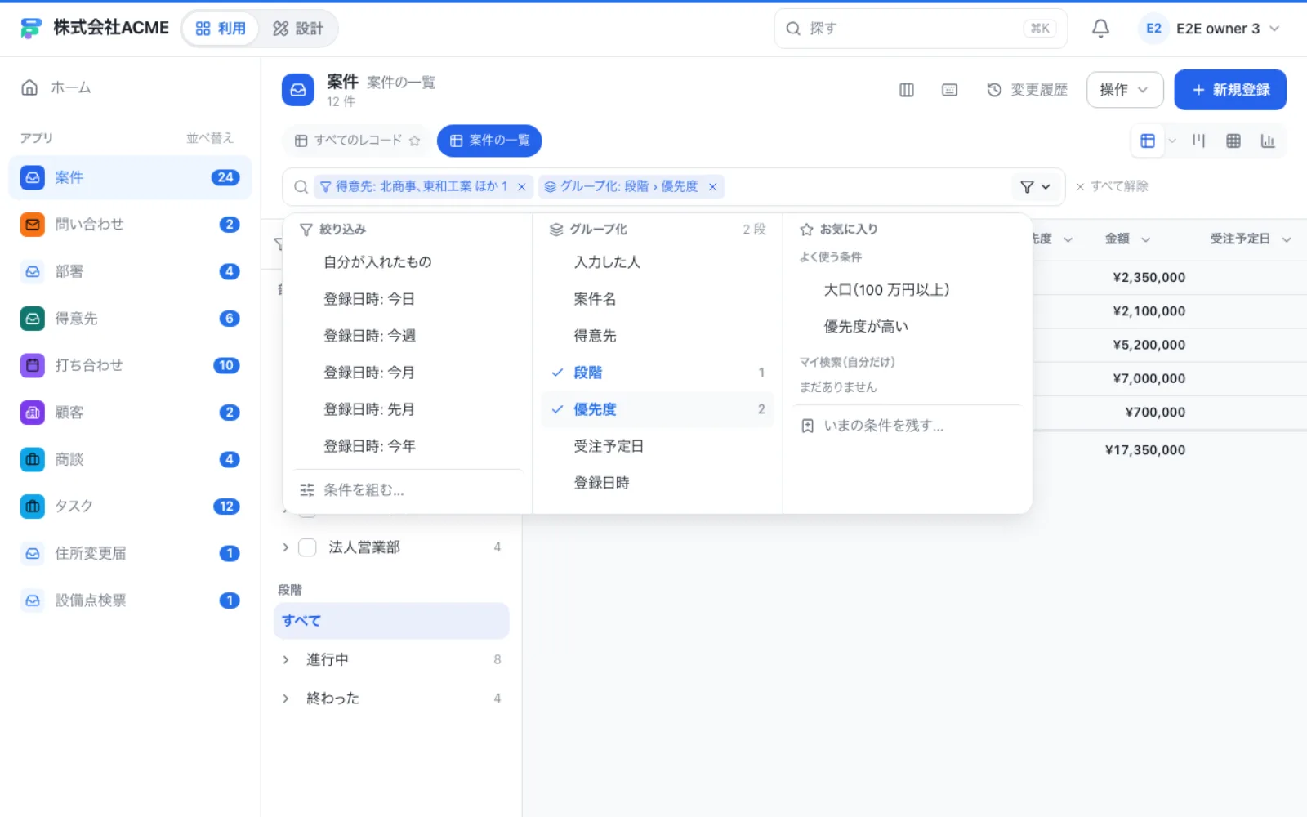Open 顧客 app in sidebar
The width and height of the screenshot is (1307, 817).
click(x=130, y=413)
